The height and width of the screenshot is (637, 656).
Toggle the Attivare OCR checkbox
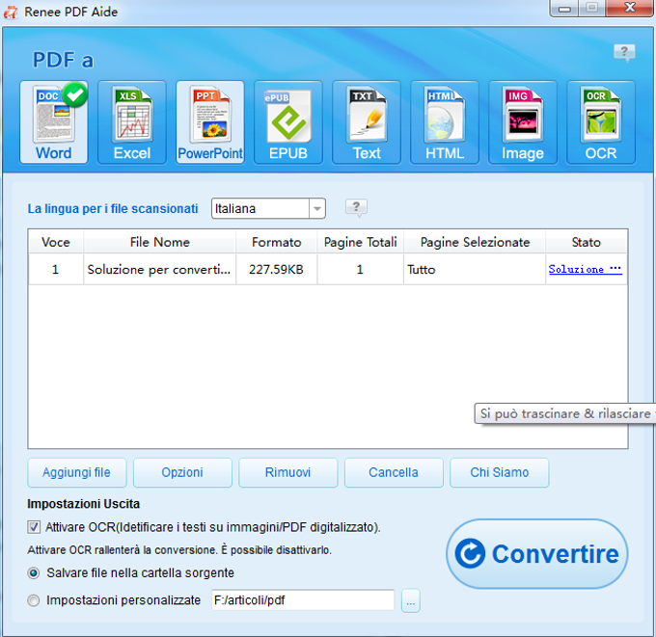tap(34, 527)
